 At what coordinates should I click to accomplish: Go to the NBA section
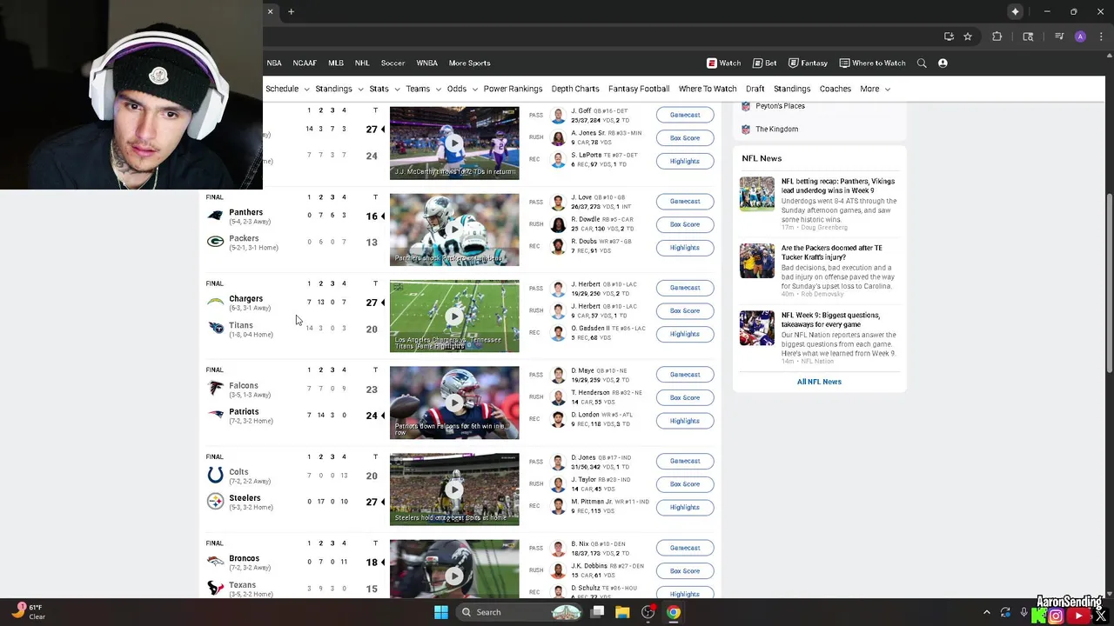[x=274, y=63]
